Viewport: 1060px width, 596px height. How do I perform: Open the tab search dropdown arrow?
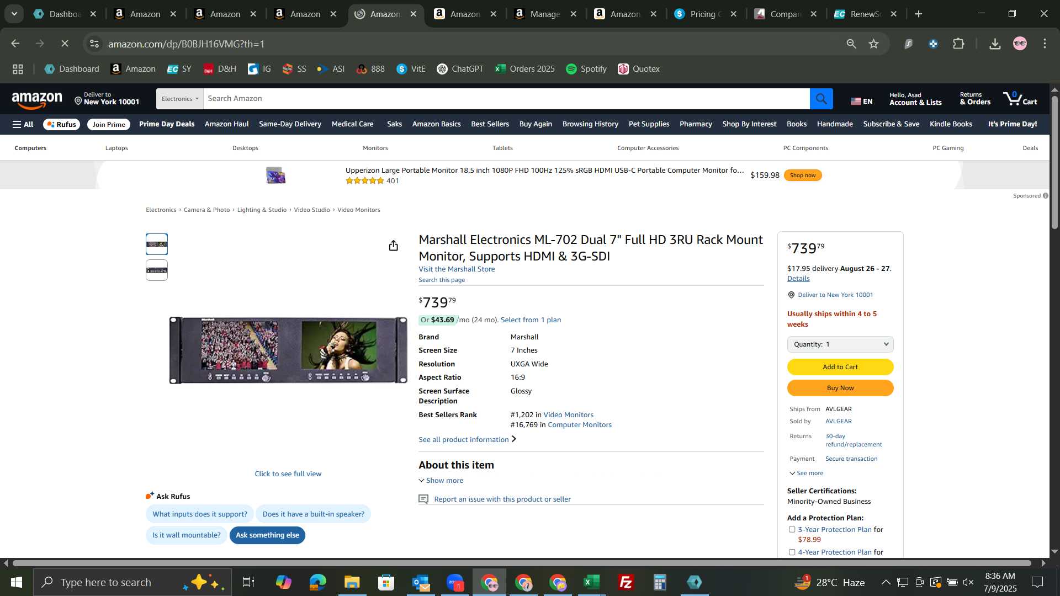pyautogui.click(x=14, y=14)
